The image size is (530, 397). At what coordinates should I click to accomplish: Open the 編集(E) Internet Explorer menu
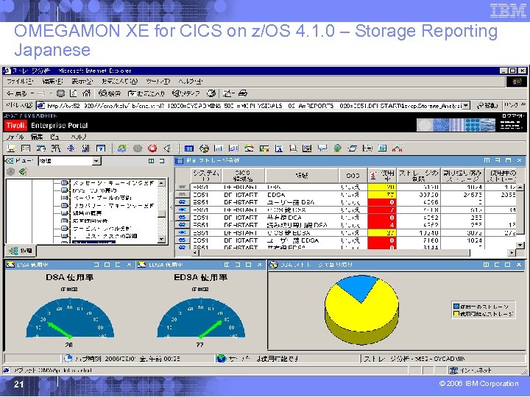pyautogui.click(x=52, y=82)
